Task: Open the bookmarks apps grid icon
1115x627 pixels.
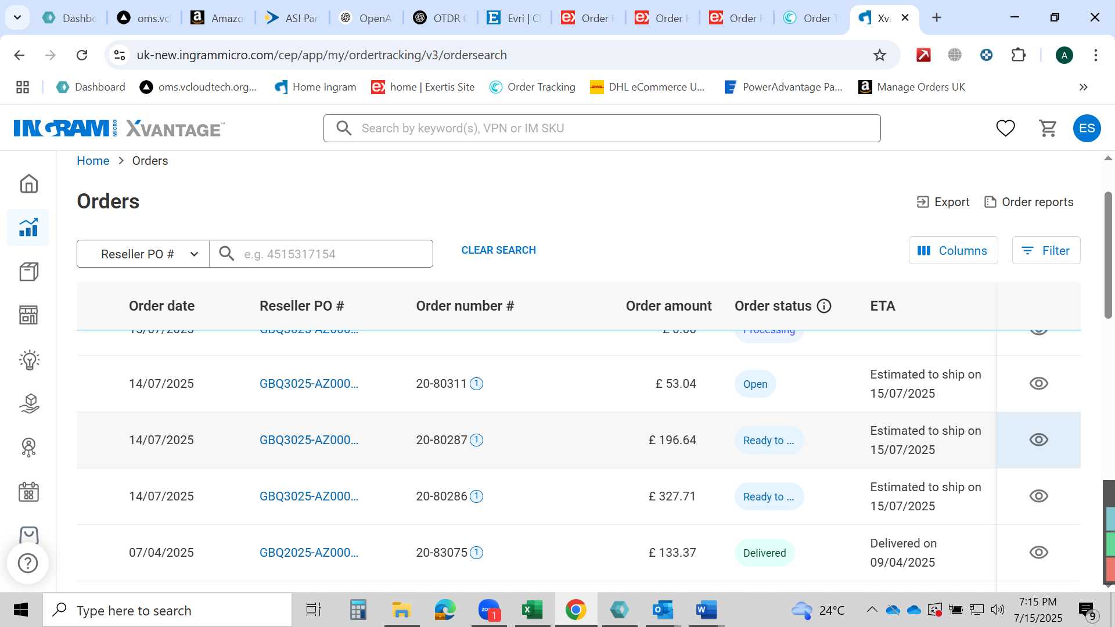Action: pyautogui.click(x=23, y=87)
